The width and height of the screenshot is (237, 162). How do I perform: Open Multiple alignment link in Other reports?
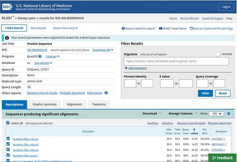(72, 93)
